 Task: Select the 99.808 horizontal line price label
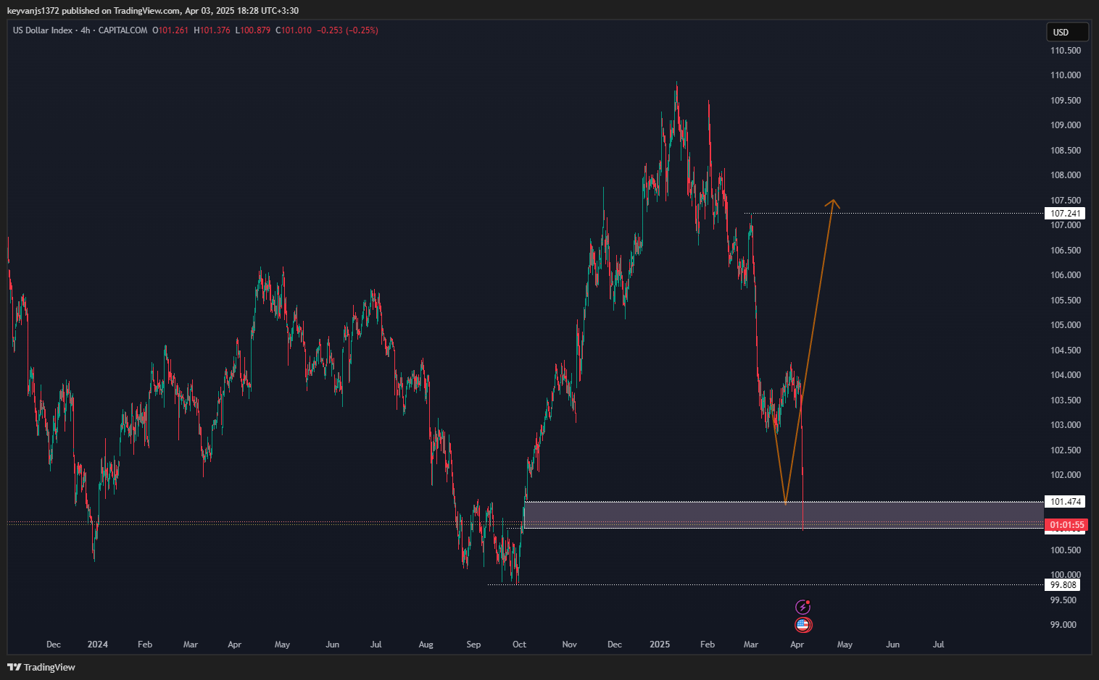[x=1063, y=585]
